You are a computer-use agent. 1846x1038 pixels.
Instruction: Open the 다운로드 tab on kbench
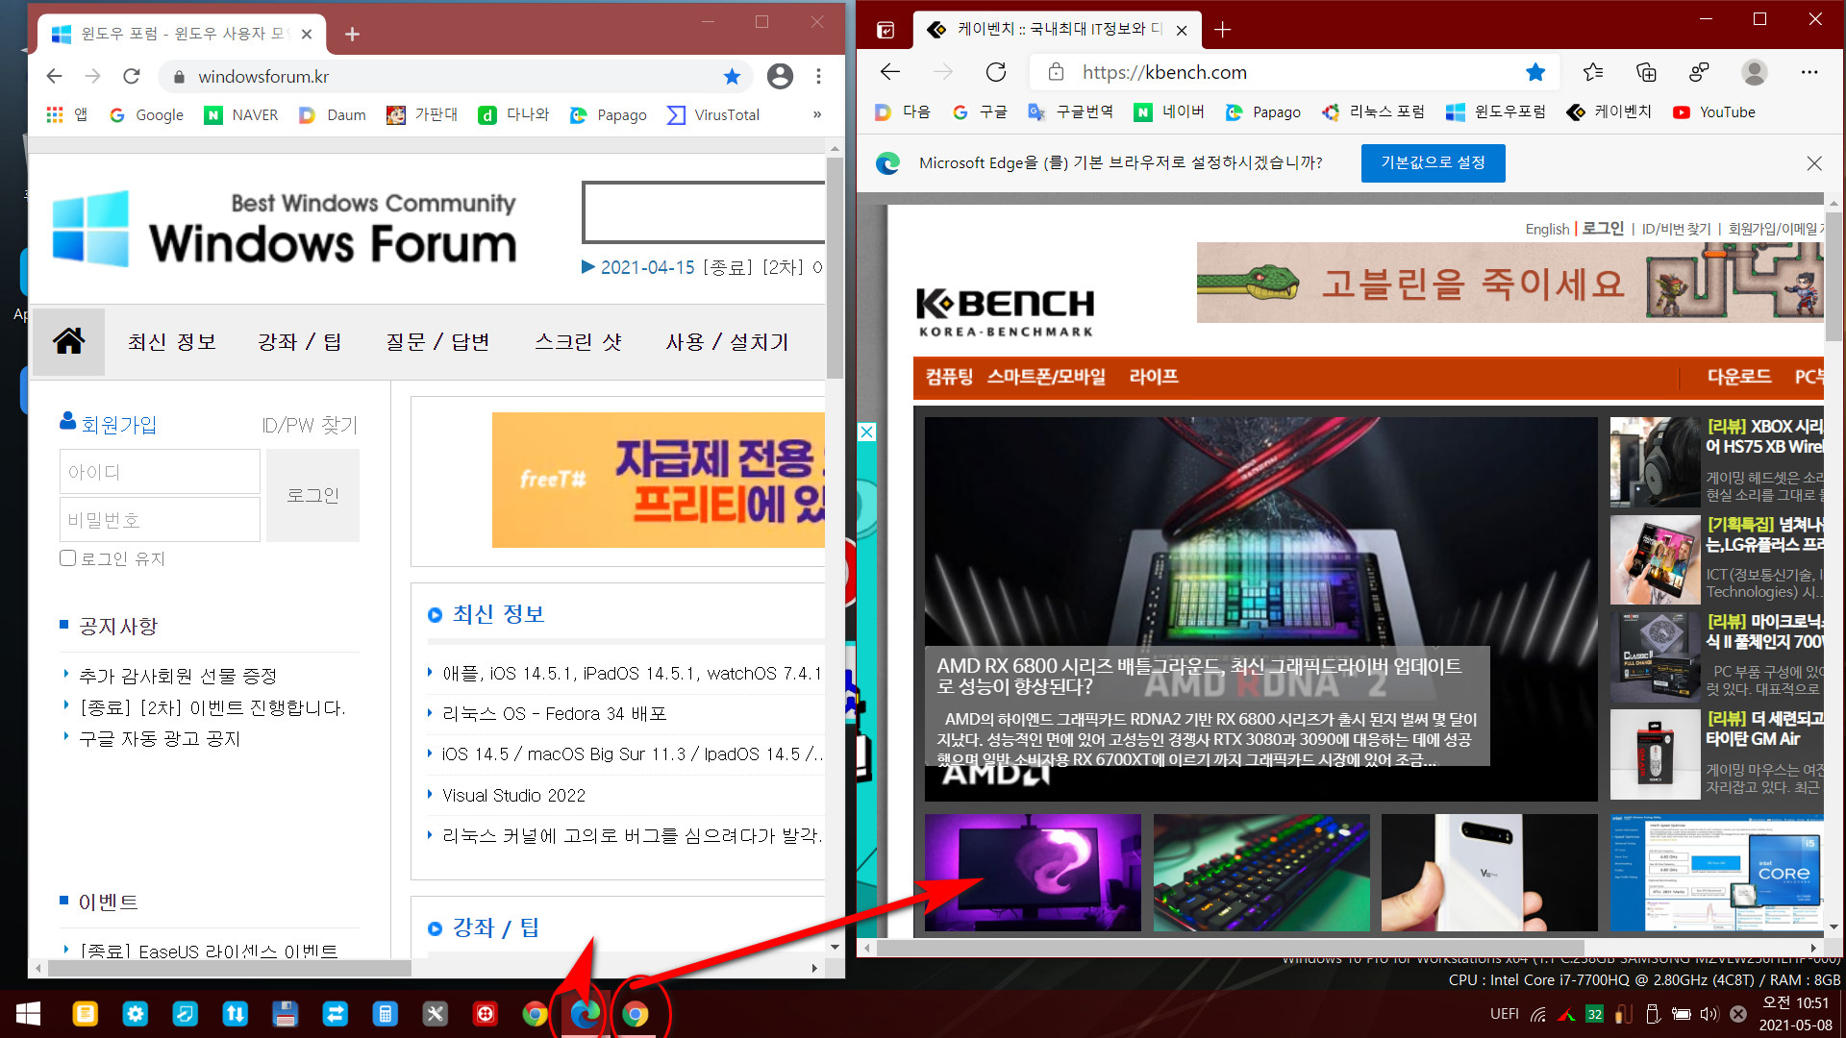(1738, 377)
